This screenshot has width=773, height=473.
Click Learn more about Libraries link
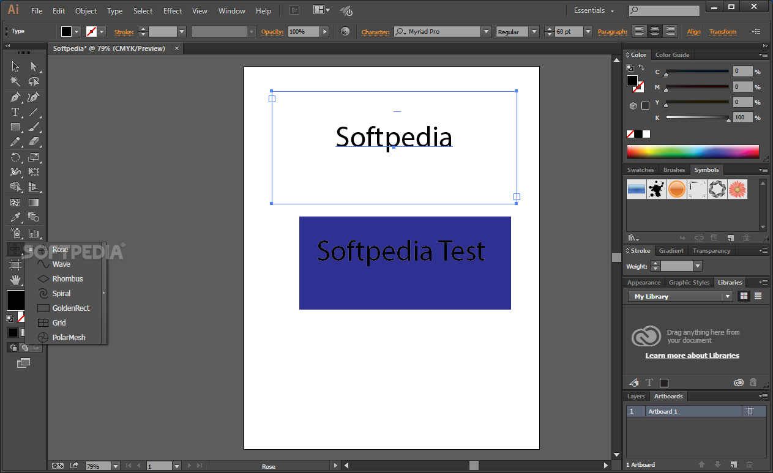point(692,356)
